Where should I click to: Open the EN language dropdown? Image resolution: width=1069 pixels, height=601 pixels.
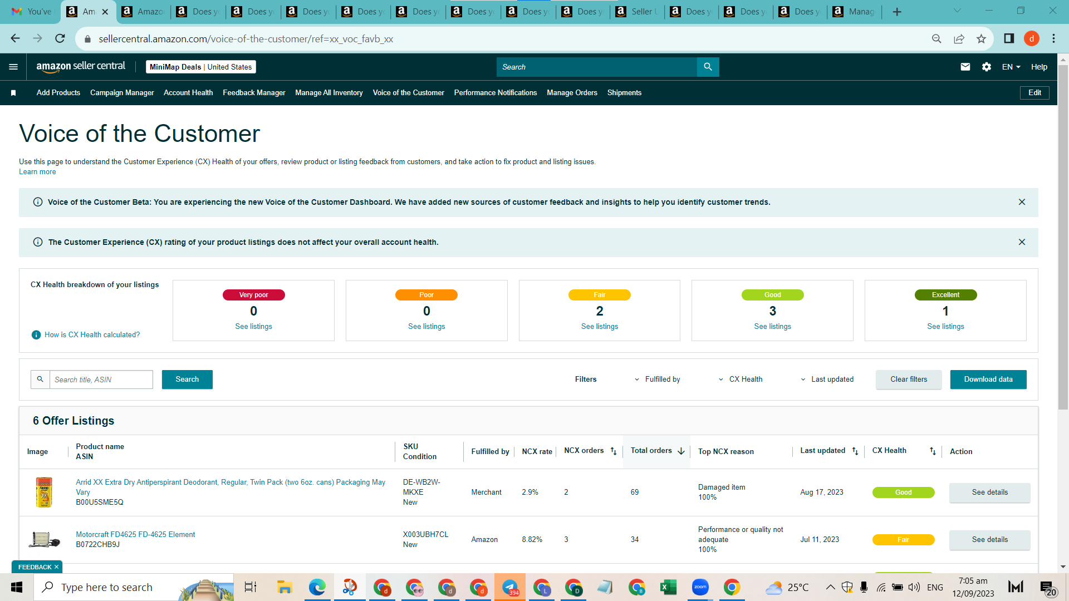pos(1011,67)
